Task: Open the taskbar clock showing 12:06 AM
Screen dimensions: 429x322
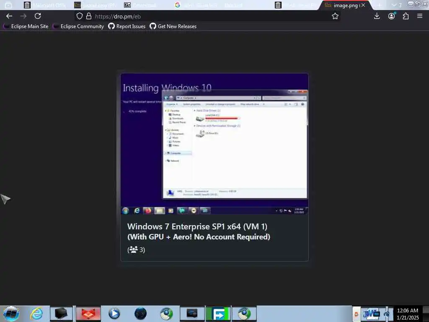Action: pos(407,314)
